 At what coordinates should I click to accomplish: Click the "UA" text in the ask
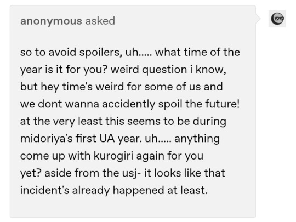107,139
